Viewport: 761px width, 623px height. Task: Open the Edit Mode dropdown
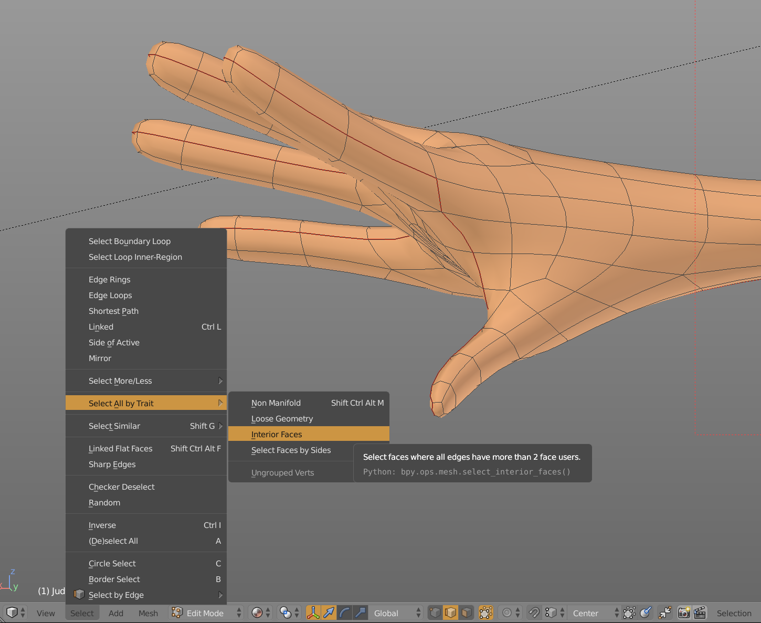[206, 613]
